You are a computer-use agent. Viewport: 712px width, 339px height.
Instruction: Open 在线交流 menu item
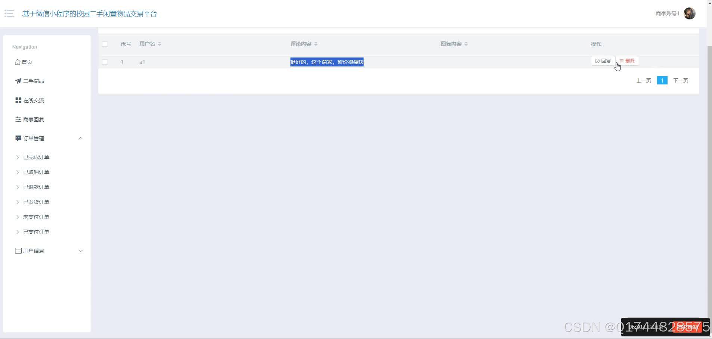tap(34, 100)
